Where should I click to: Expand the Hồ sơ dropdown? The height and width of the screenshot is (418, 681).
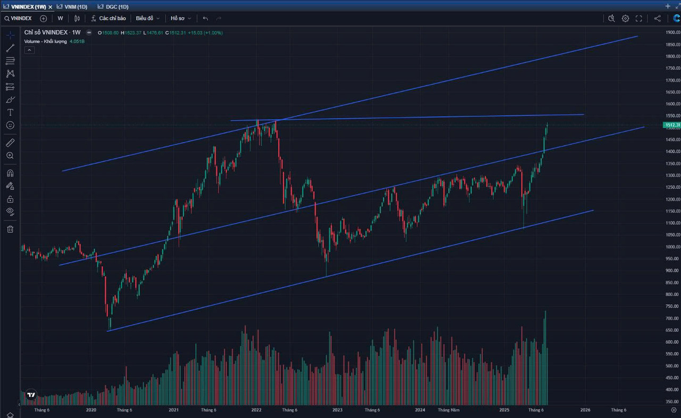[x=181, y=18]
